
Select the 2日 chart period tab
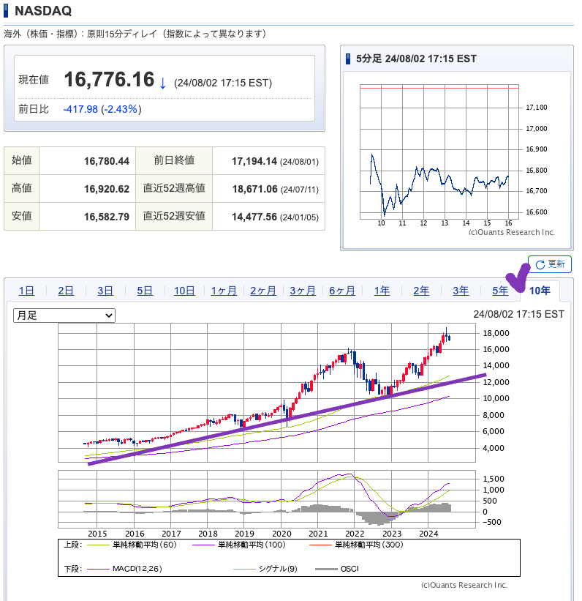click(66, 291)
